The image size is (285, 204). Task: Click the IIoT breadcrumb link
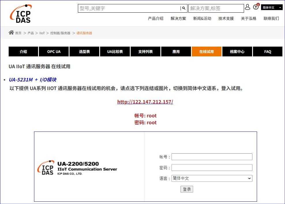coord(42,33)
